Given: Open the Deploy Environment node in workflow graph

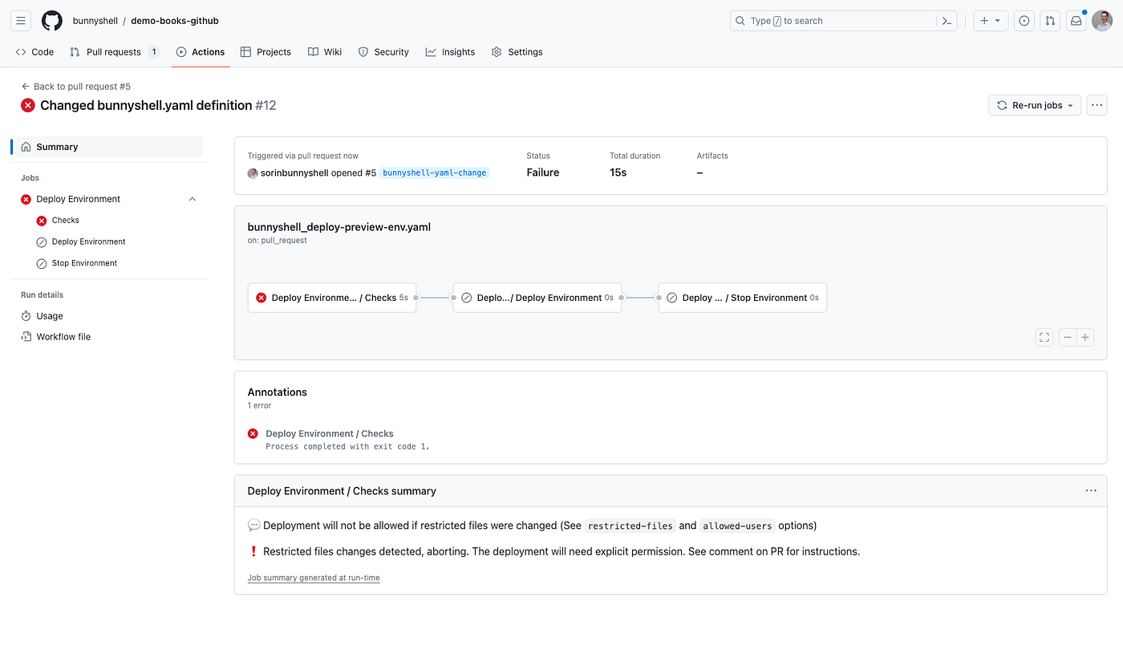Looking at the screenshot, I should [537, 298].
